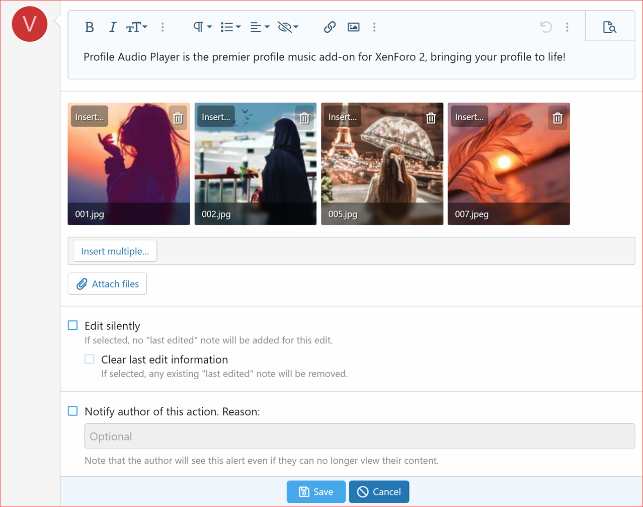The width and height of the screenshot is (643, 507).
Task: Delete attachment 001.jpg using its trash icon
Action: (178, 118)
